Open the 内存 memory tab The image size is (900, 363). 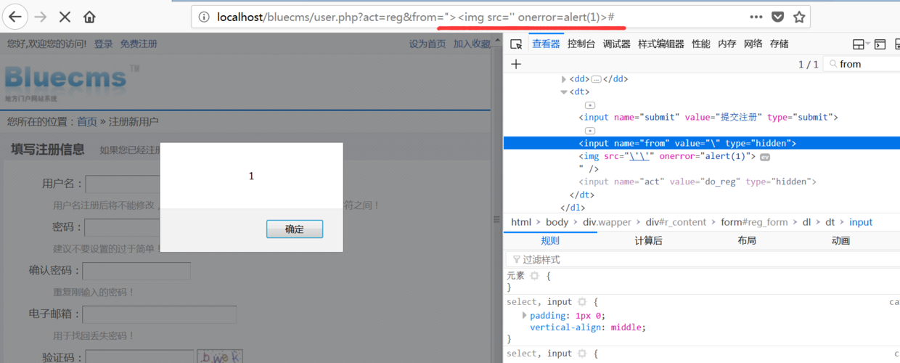tap(727, 44)
